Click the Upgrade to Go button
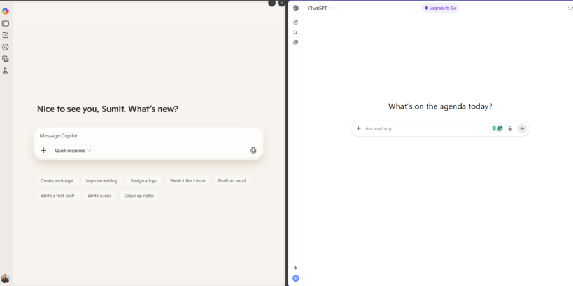 pyautogui.click(x=440, y=8)
